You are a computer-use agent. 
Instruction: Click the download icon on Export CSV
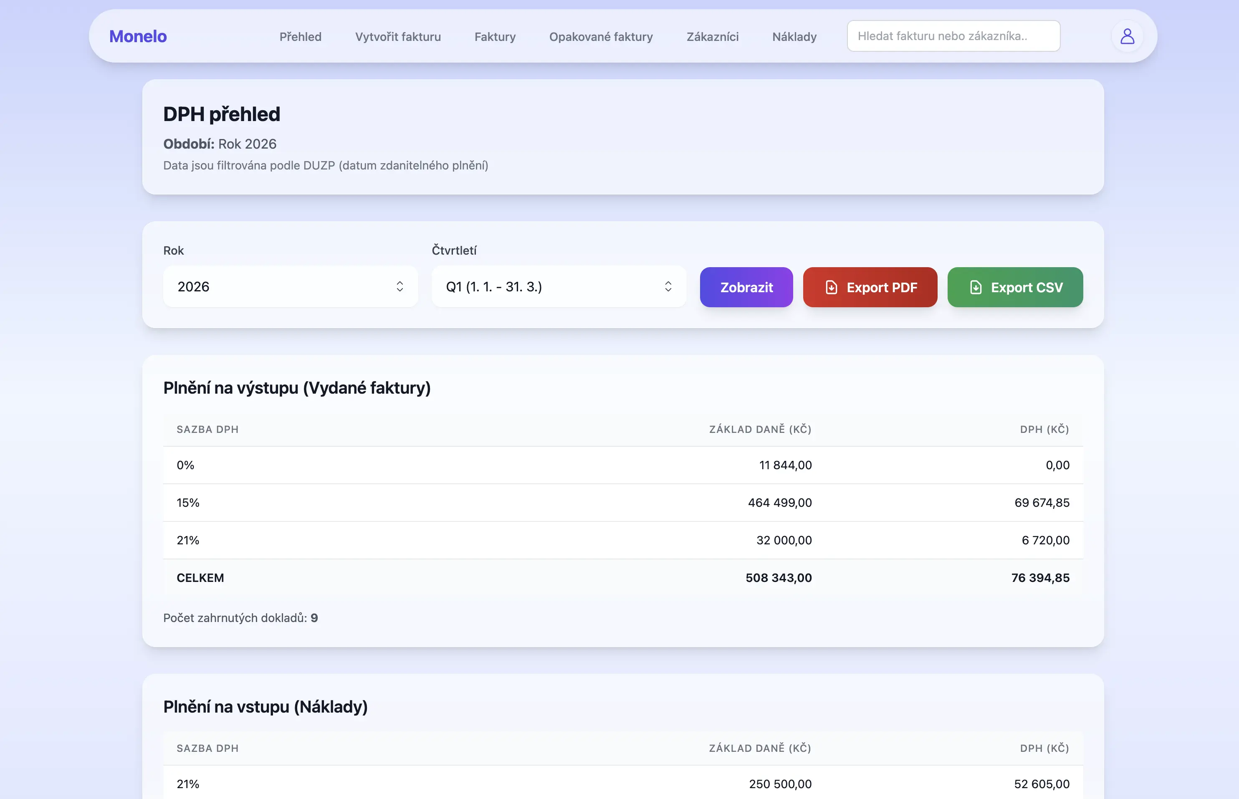pos(976,287)
